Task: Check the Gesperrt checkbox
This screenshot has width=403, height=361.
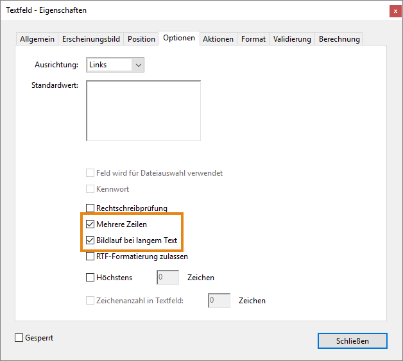Action: point(19,338)
